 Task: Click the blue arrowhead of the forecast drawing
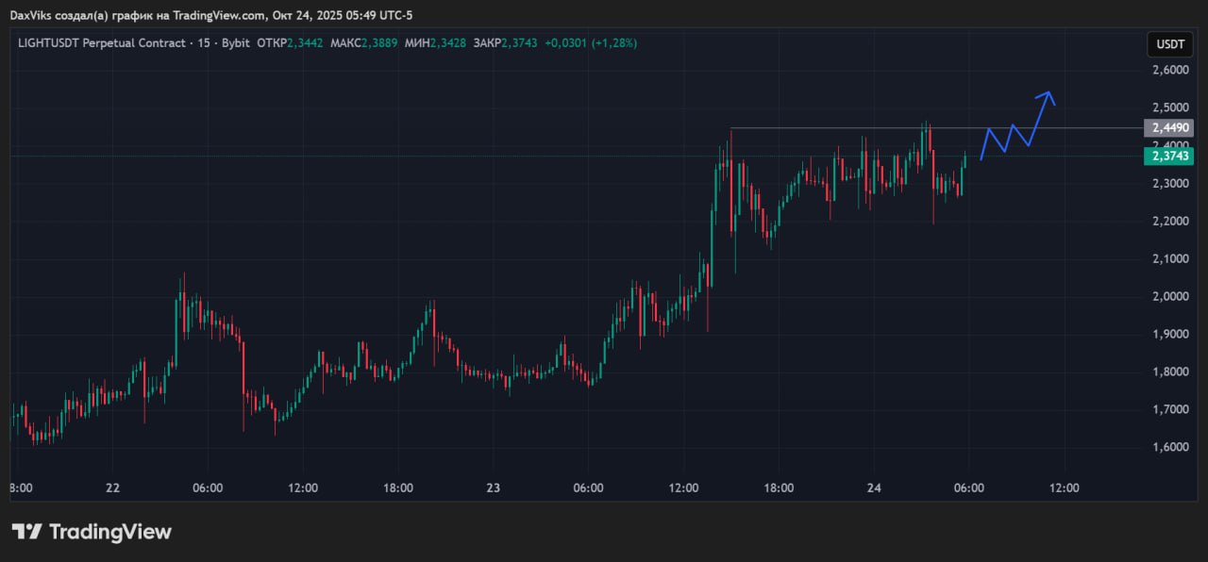pyautogui.click(x=1047, y=95)
